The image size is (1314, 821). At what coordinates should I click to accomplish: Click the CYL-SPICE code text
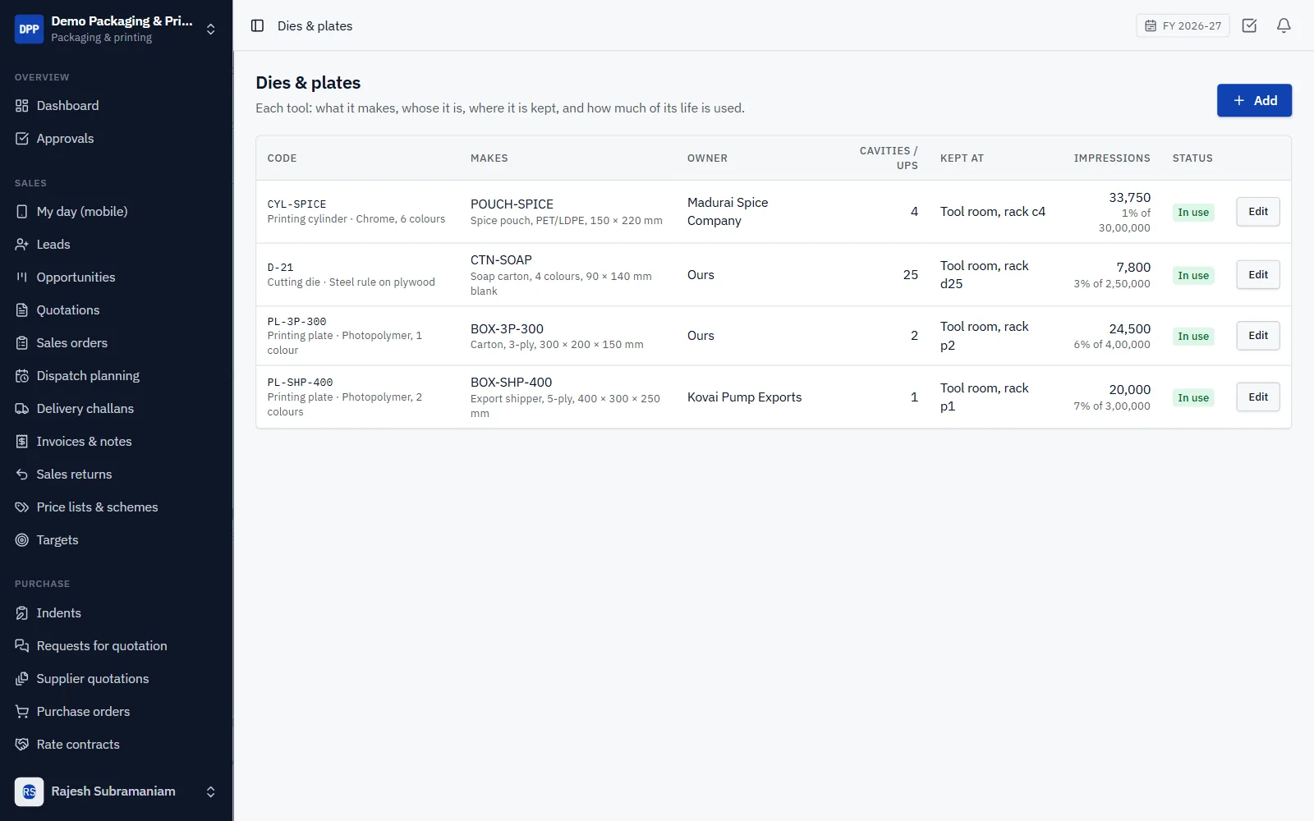296,204
